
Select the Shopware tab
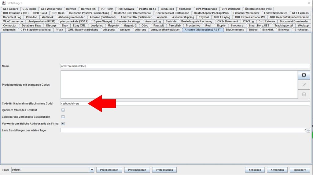[237, 26]
